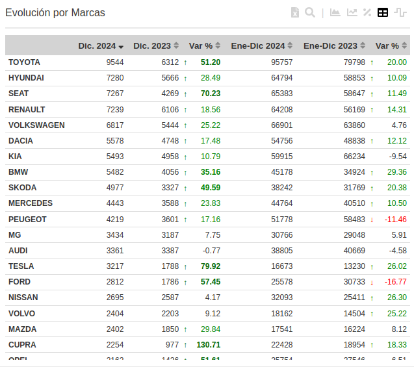The width and height of the screenshot is (414, 367).
Task: Select the CUPRA brand row
Action: 22,345
